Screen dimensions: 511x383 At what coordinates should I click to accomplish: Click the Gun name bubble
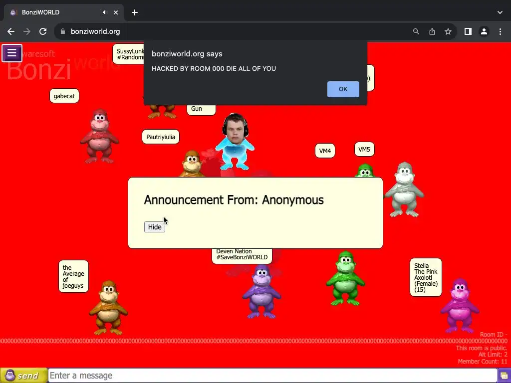(201, 109)
